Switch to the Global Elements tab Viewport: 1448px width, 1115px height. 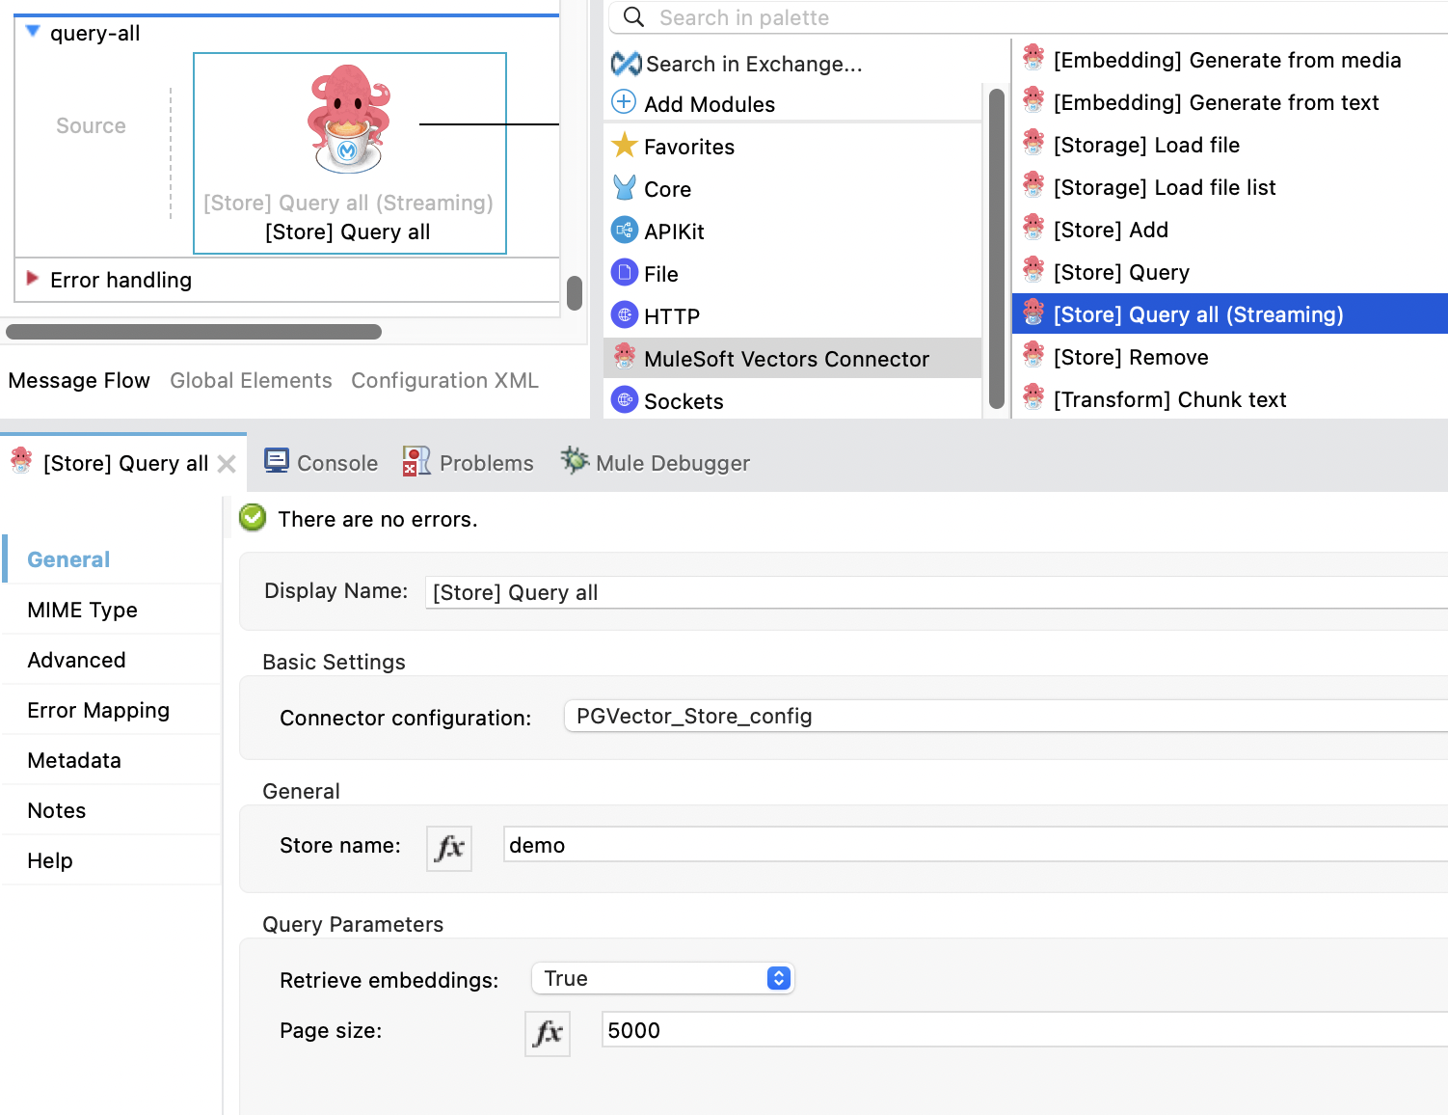coord(251,380)
